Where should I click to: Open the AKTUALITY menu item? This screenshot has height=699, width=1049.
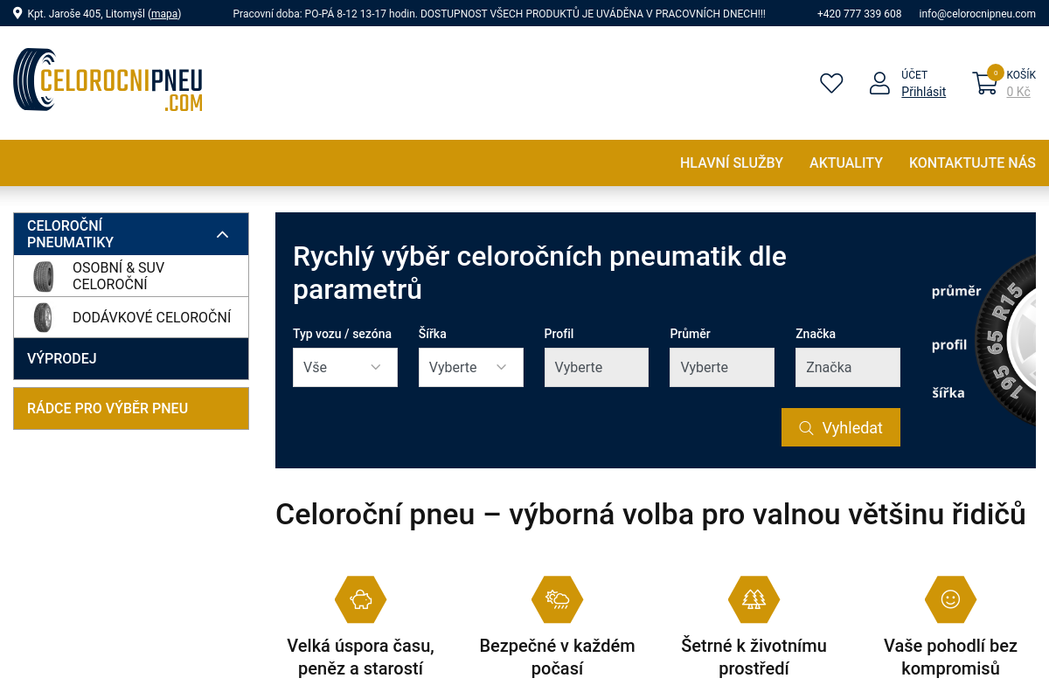(845, 163)
